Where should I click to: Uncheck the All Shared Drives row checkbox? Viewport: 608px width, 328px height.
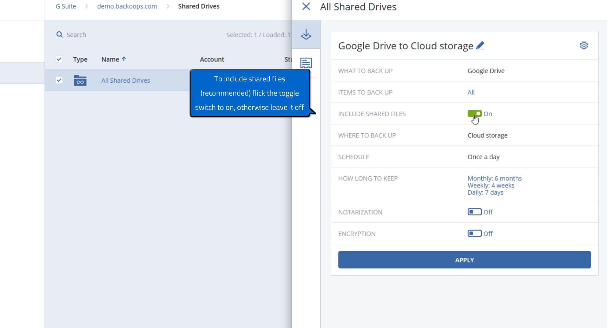[x=59, y=80]
